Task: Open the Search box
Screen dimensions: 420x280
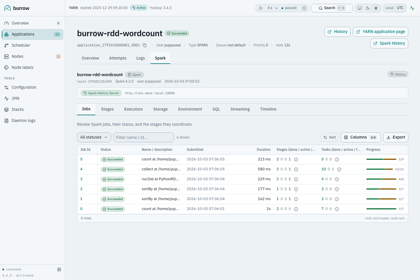Action: [x=332, y=8]
